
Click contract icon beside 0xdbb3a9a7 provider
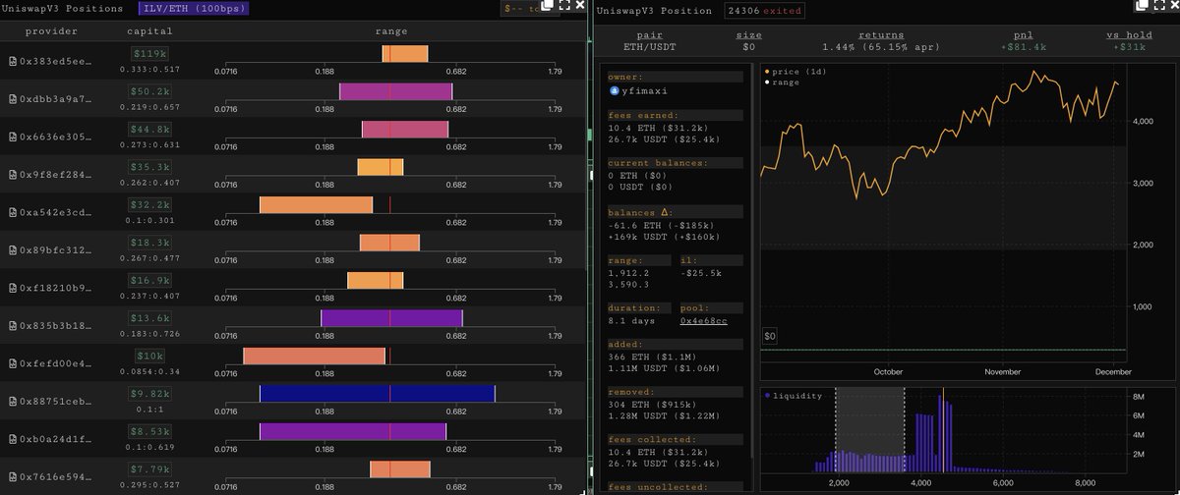(13, 99)
